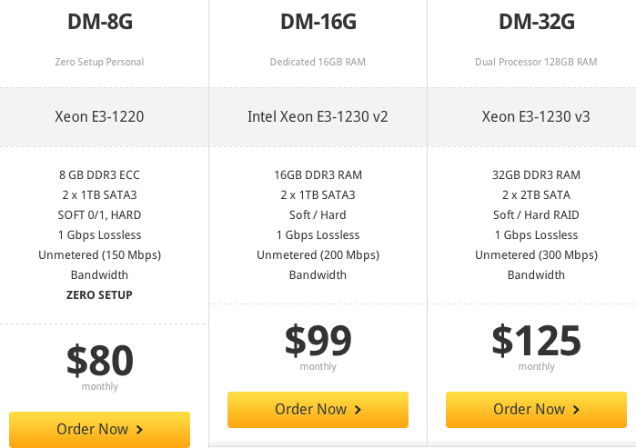Select the DM-8G plan heading
636x448 pixels.
[x=99, y=22]
